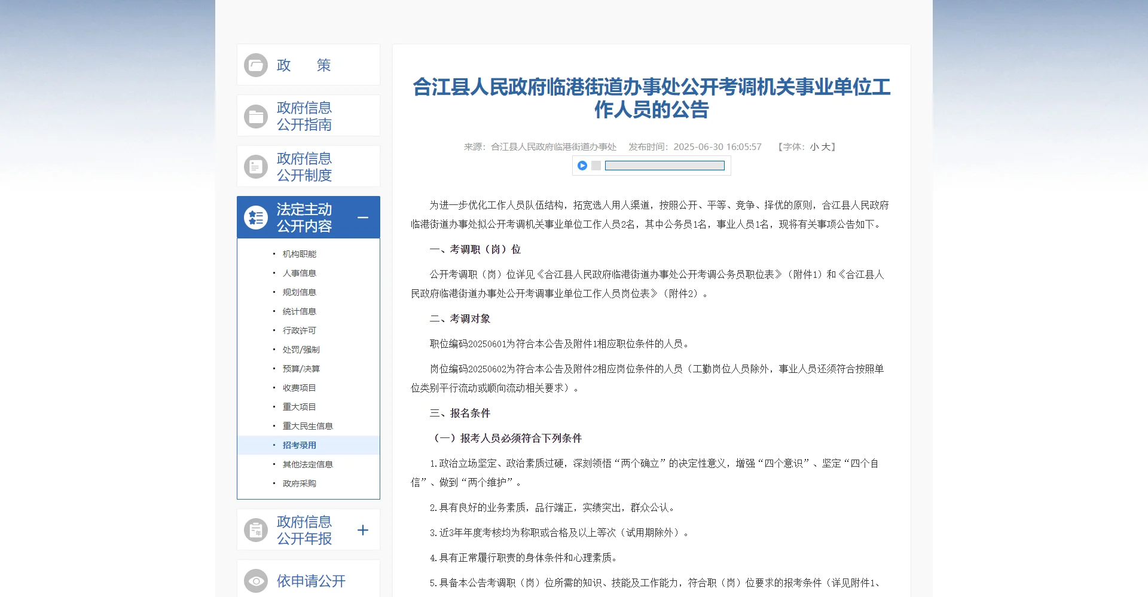Viewport: 1148px width, 597px height.
Task: Click the heading 二、考调对象
Action: (460, 319)
